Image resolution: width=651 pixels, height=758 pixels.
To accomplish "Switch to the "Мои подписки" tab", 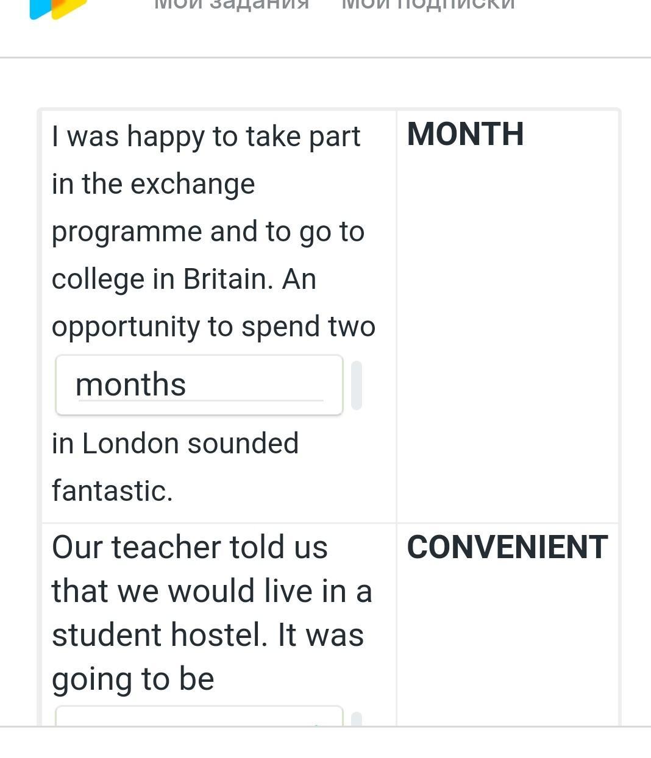I will click(428, 5).
